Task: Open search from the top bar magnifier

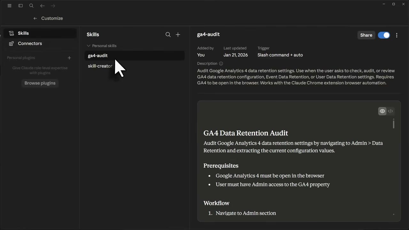Action: (x=31, y=6)
